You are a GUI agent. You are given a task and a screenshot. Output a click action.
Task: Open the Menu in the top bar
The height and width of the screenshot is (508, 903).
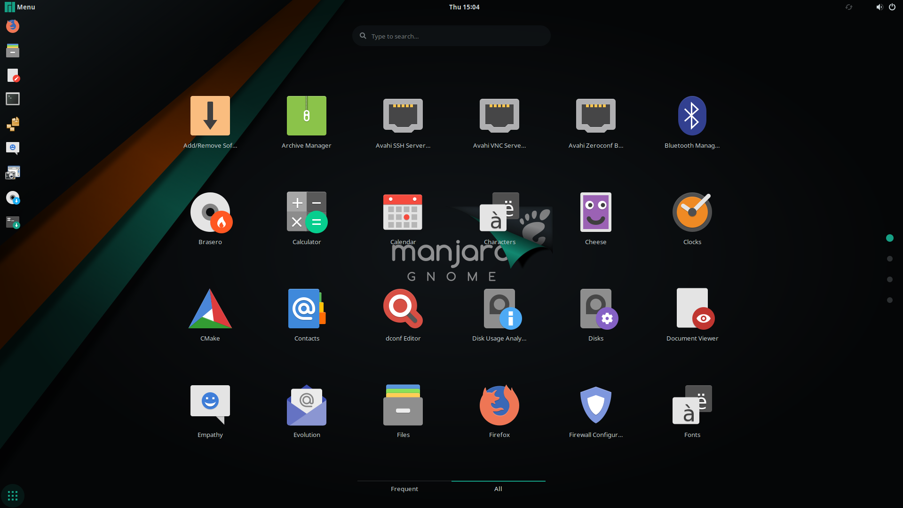click(20, 7)
